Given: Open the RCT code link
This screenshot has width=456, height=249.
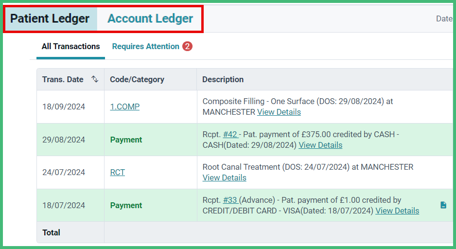Looking at the screenshot, I should click(118, 173).
